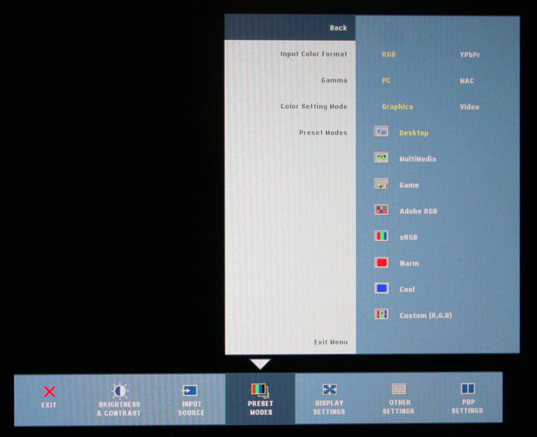Click the Preset Modes label in bottom bar
537x437 pixels.
260,408
